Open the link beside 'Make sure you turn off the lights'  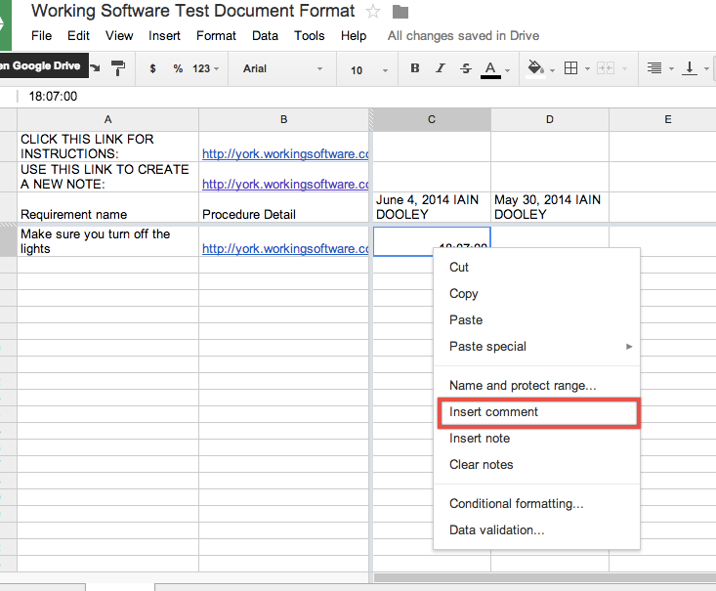(x=285, y=249)
